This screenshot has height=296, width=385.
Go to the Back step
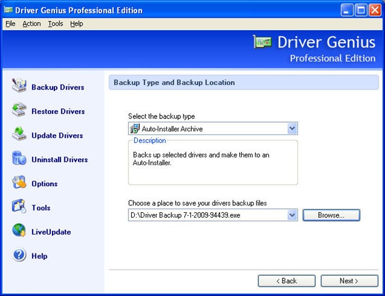pos(287,281)
